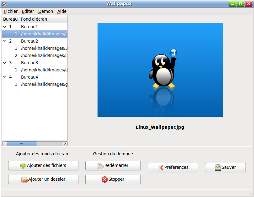
Task: Select the wallpaper entry under Bureau3
Action: 35,70
